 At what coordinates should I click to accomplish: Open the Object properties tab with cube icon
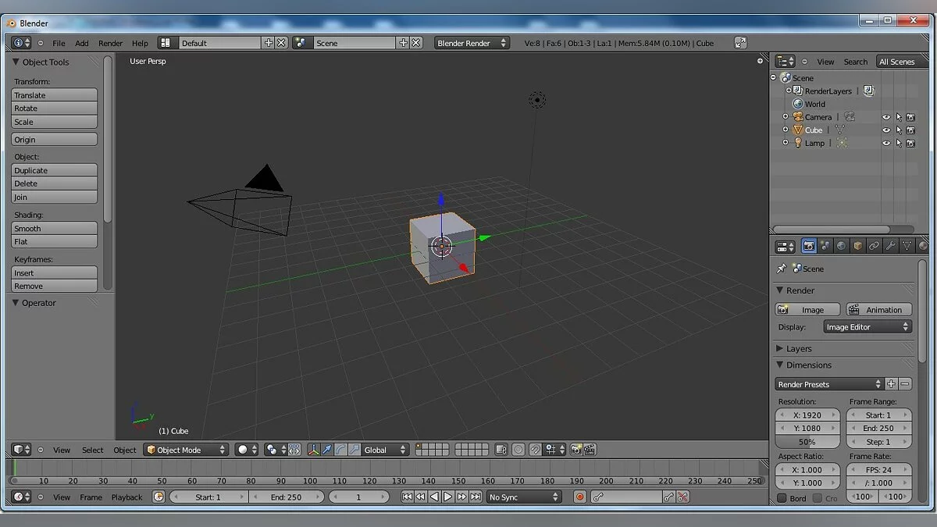857,246
